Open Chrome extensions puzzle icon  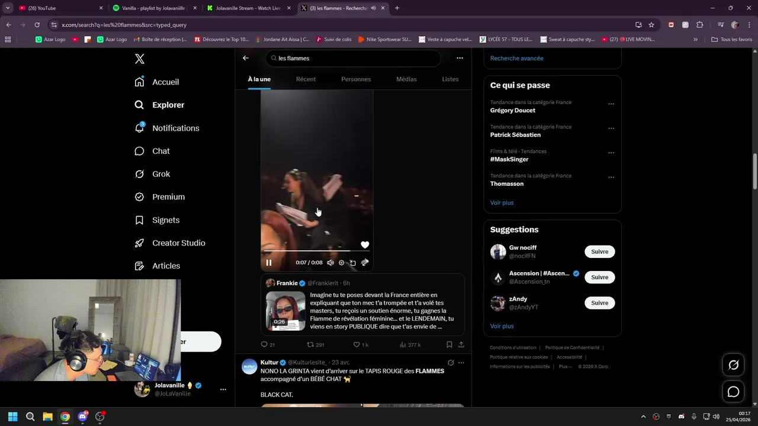[x=700, y=25]
